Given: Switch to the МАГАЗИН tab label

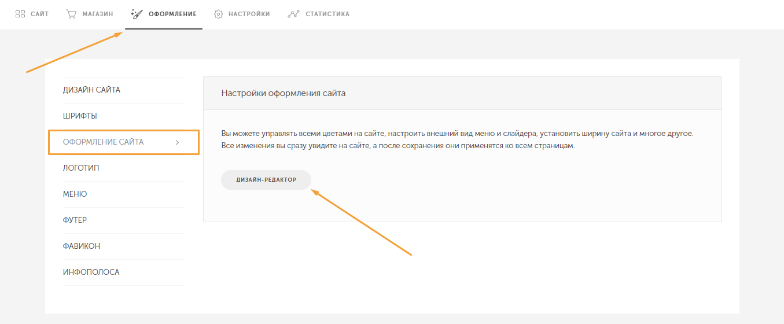Looking at the screenshot, I should (x=97, y=14).
